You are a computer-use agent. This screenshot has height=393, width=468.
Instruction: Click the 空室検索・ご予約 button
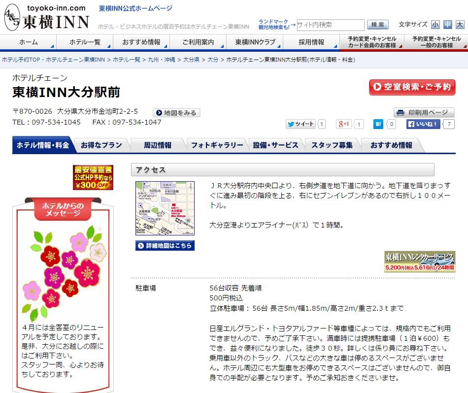click(x=412, y=87)
